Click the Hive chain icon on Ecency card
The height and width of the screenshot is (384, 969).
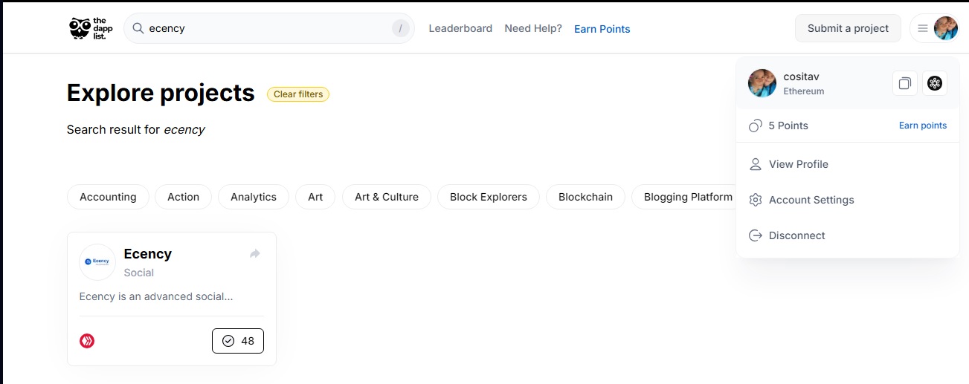[x=87, y=341]
